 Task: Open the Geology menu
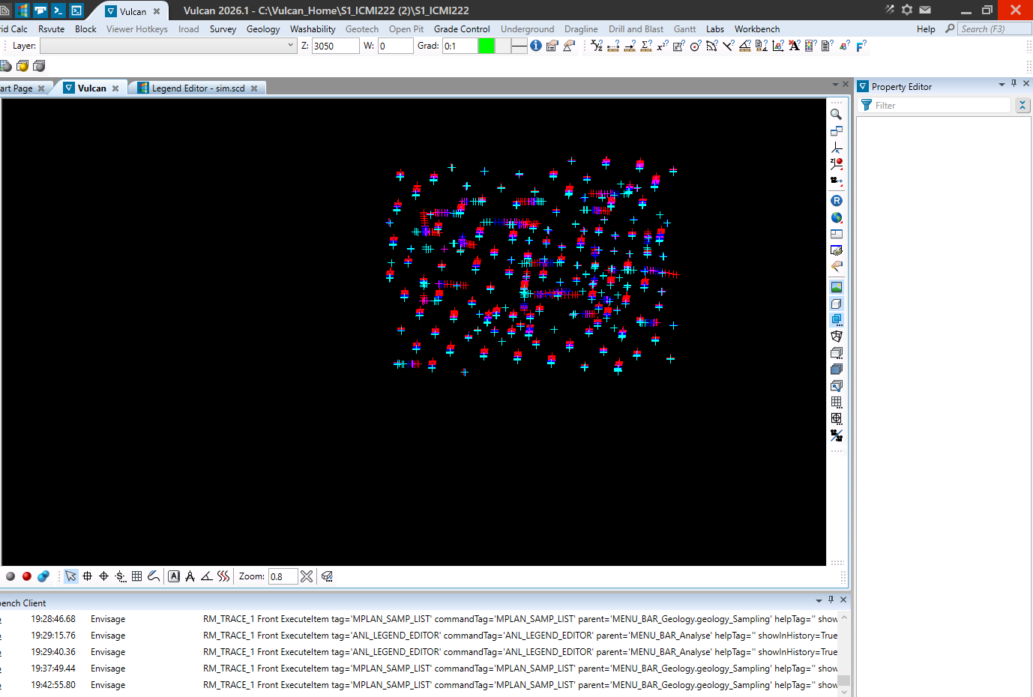coord(263,29)
